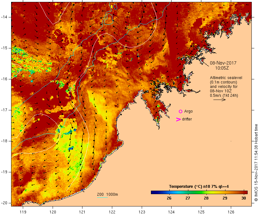This screenshot has height=215, width=260.
Task: Click the magenta drifter arrow symbol
Action: click(x=179, y=120)
